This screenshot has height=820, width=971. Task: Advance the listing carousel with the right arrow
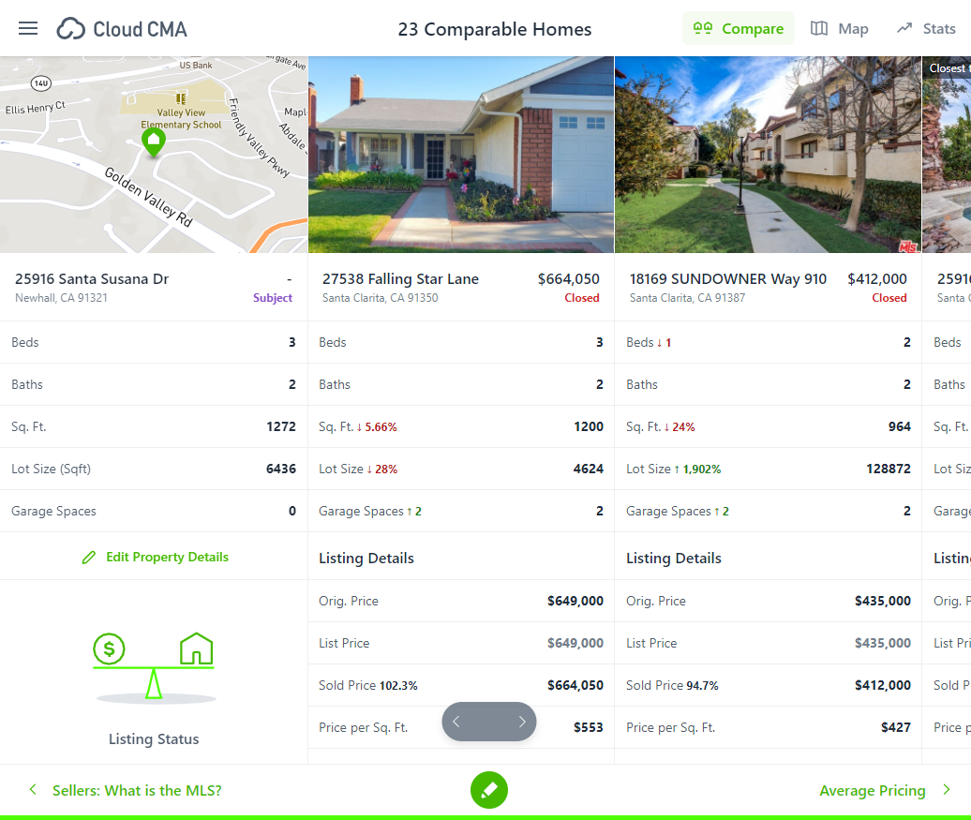(x=523, y=722)
